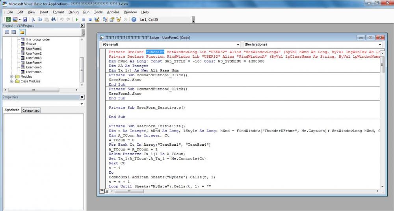Viewport: 394px width, 211px height.
Task: Click the Cut scissors icon
Action: click(33, 19)
